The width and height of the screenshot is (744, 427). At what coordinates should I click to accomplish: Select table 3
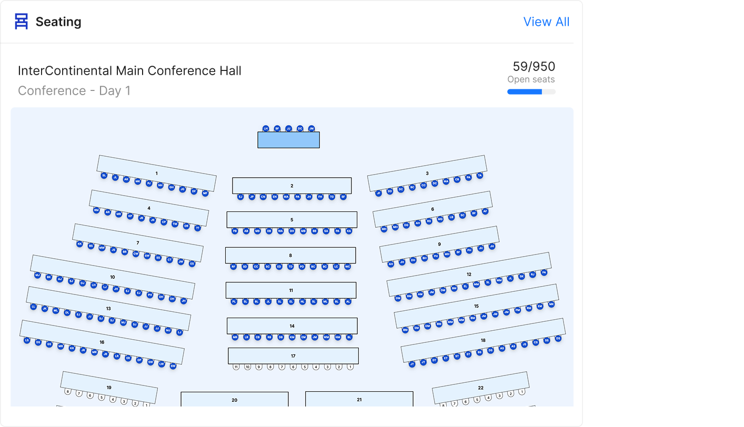click(427, 173)
